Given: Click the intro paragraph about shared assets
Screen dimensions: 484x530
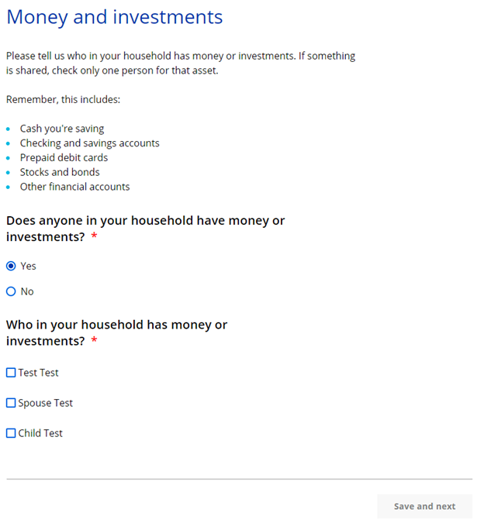Looking at the screenshot, I should pos(180,64).
